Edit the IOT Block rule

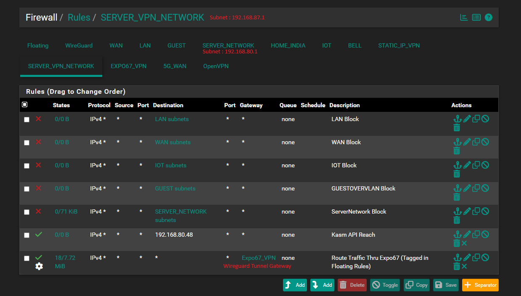[467, 165]
